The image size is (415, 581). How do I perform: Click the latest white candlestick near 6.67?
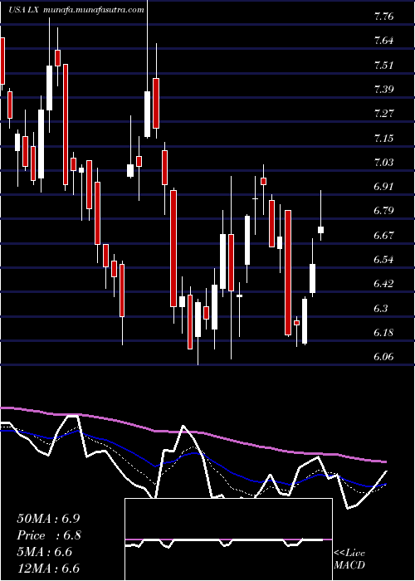[321, 230]
